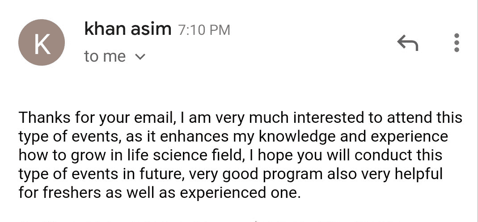478x222 pixels.
Task: Click the line starting "type of events in future"
Action: pyautogui.click(x=230, y=174)
